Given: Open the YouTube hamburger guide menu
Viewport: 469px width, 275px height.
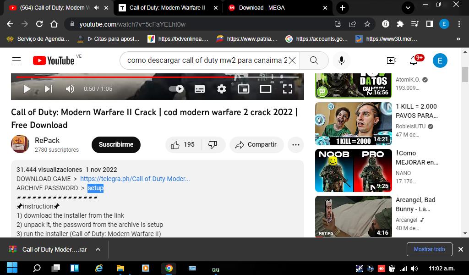Looking at the screenshot, I should [x=16, y=60].
